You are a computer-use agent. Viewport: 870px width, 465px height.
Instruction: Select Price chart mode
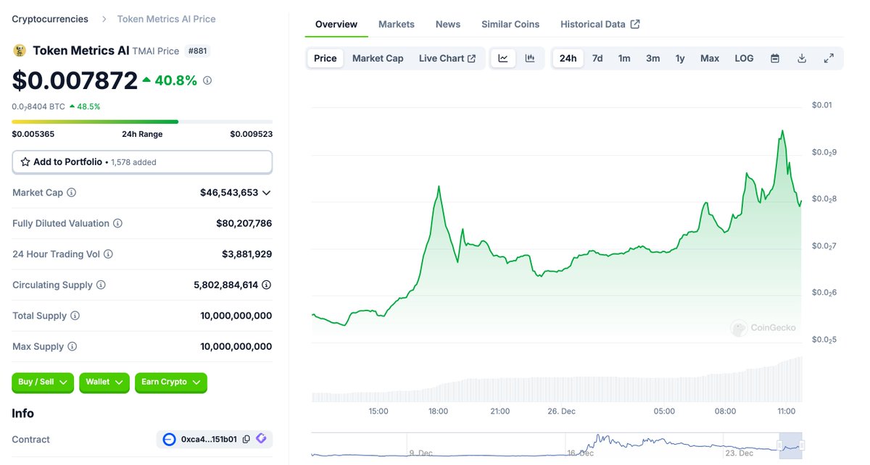325,58
